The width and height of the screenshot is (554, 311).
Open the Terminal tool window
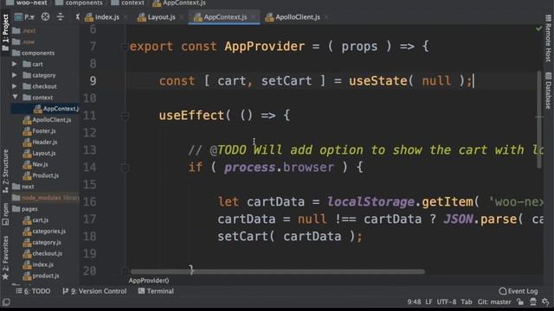pyautogui.click(x=156, y=291)
